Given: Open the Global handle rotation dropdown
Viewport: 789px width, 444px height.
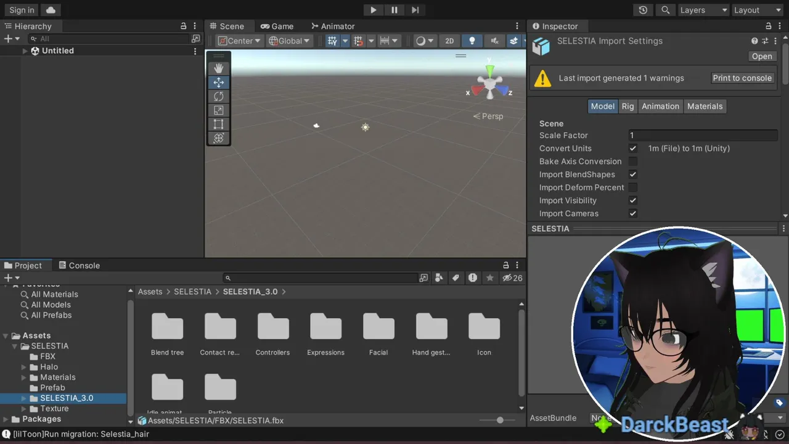Looking at the screenshot, I should pos(289,41).
